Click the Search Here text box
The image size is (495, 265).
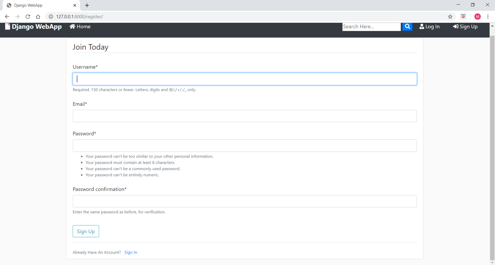[371, 27]
